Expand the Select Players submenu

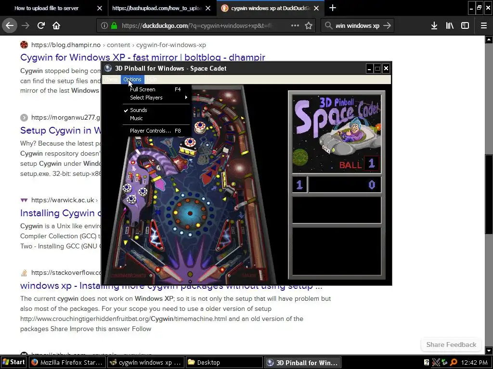[156, 98]
